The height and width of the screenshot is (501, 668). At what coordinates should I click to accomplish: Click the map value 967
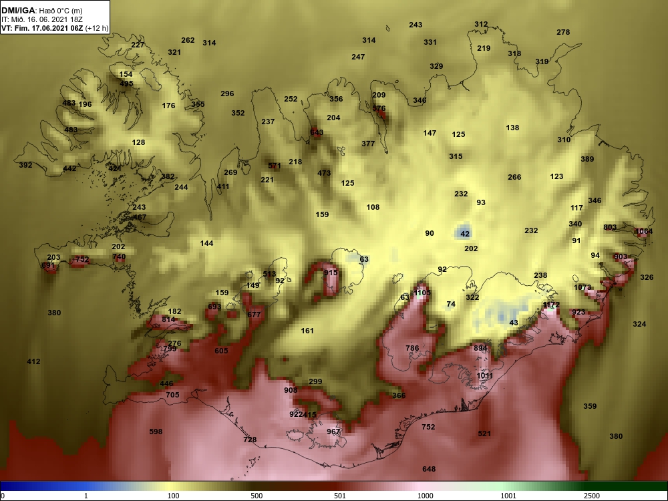(333, 432)
